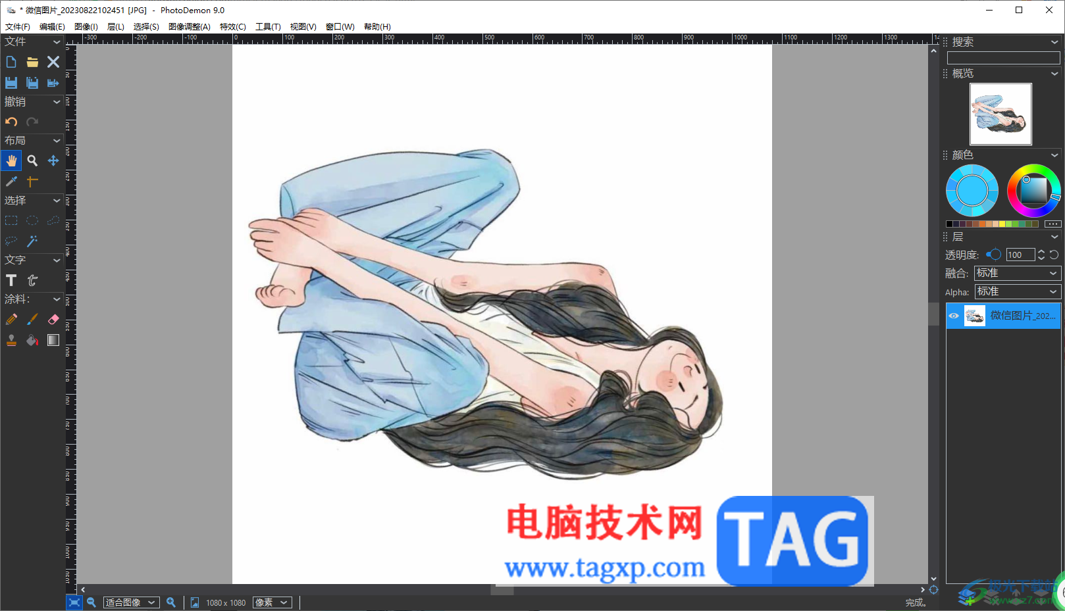Collapse the 涂料 toolbox section
This screenshot has width=1065, height=611.
click(x=57, y=299)
